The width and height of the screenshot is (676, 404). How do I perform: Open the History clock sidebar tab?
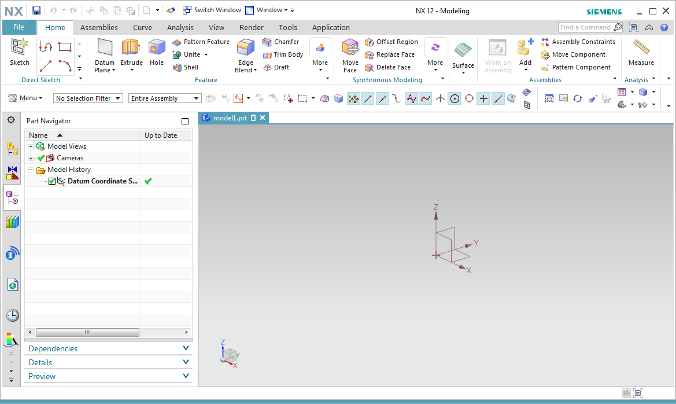13,315
